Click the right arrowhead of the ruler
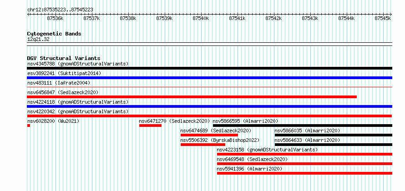 point(391,15)
